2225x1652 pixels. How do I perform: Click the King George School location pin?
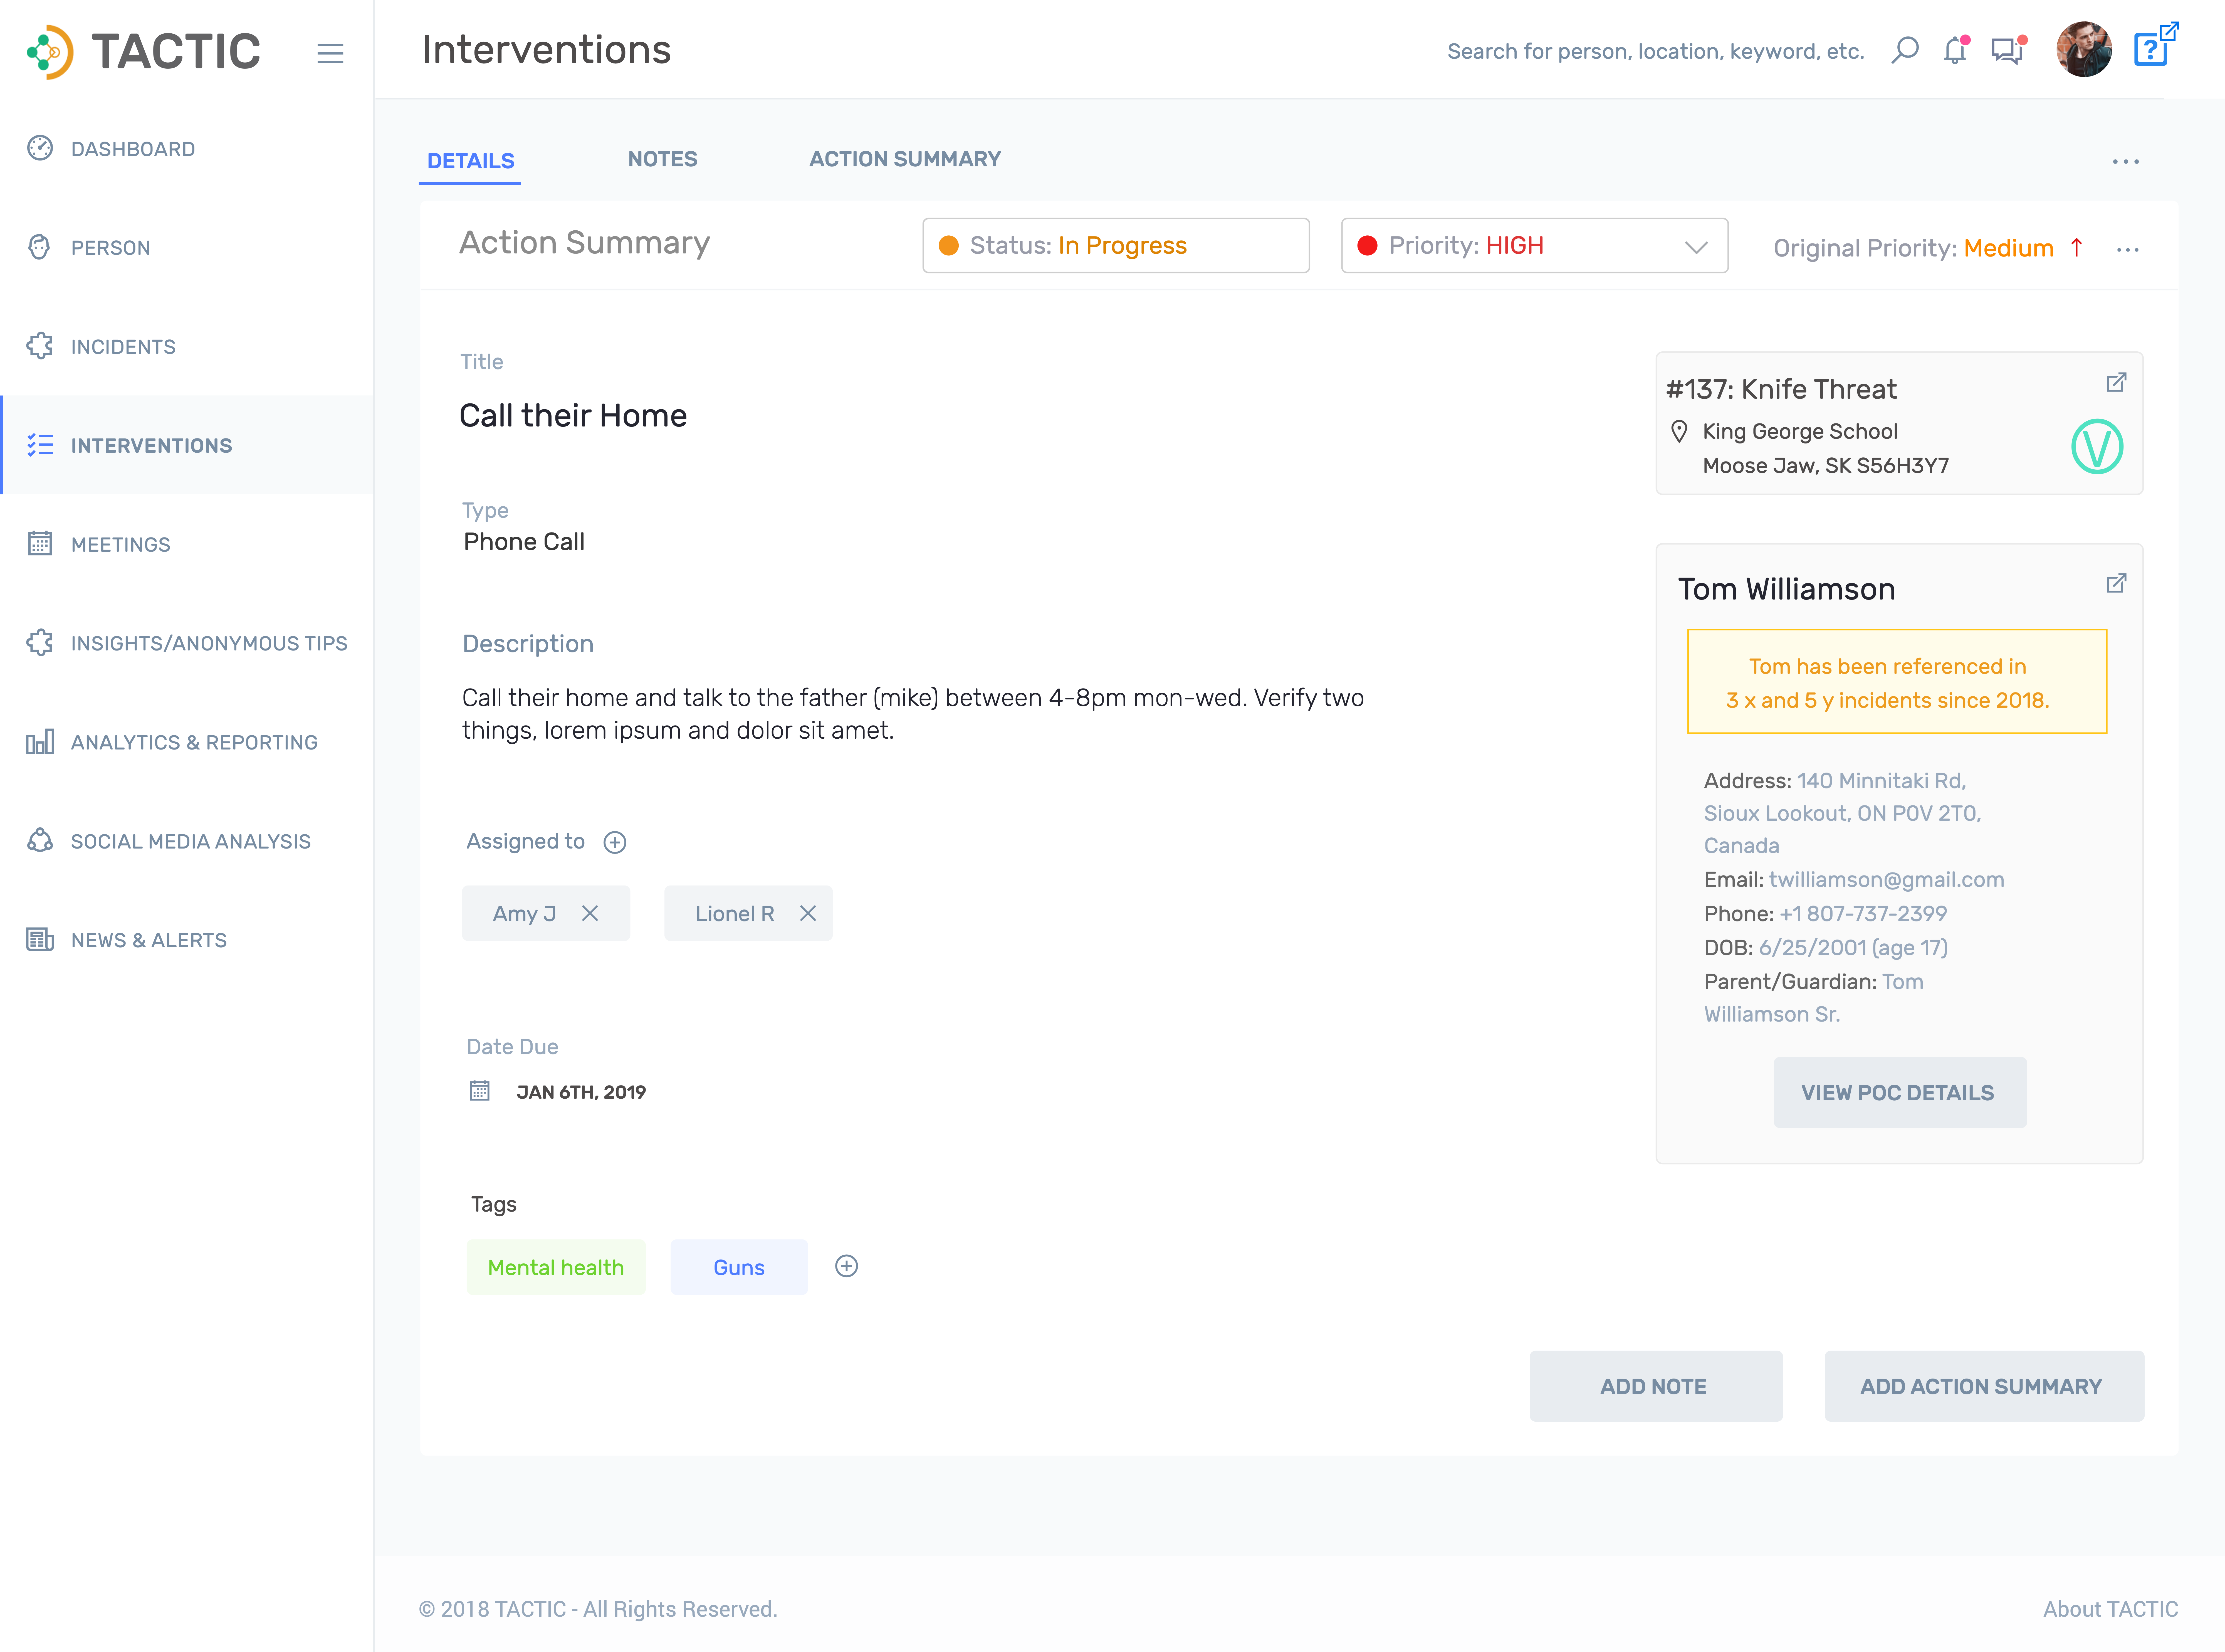point(1679,431)
